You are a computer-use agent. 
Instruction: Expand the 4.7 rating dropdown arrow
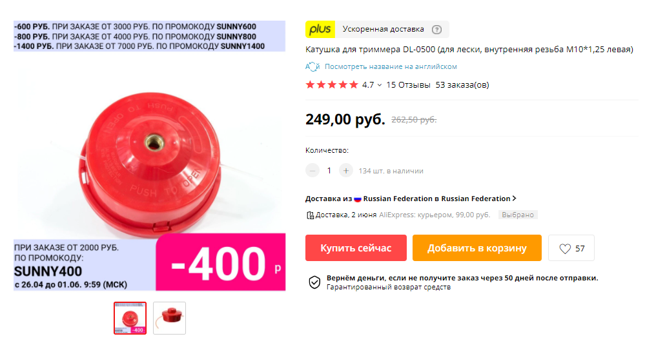[x=379, y=85]
